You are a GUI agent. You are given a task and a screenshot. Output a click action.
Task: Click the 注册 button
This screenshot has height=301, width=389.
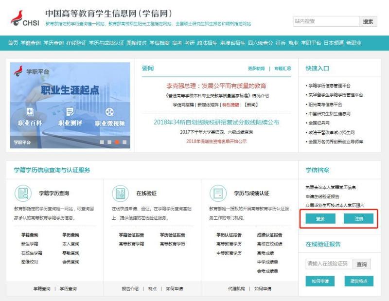tap(358, 219)
